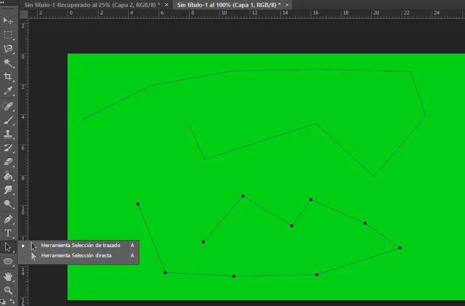
Task: Select the Ellipse shape tool
Action: tap(8, 261)
